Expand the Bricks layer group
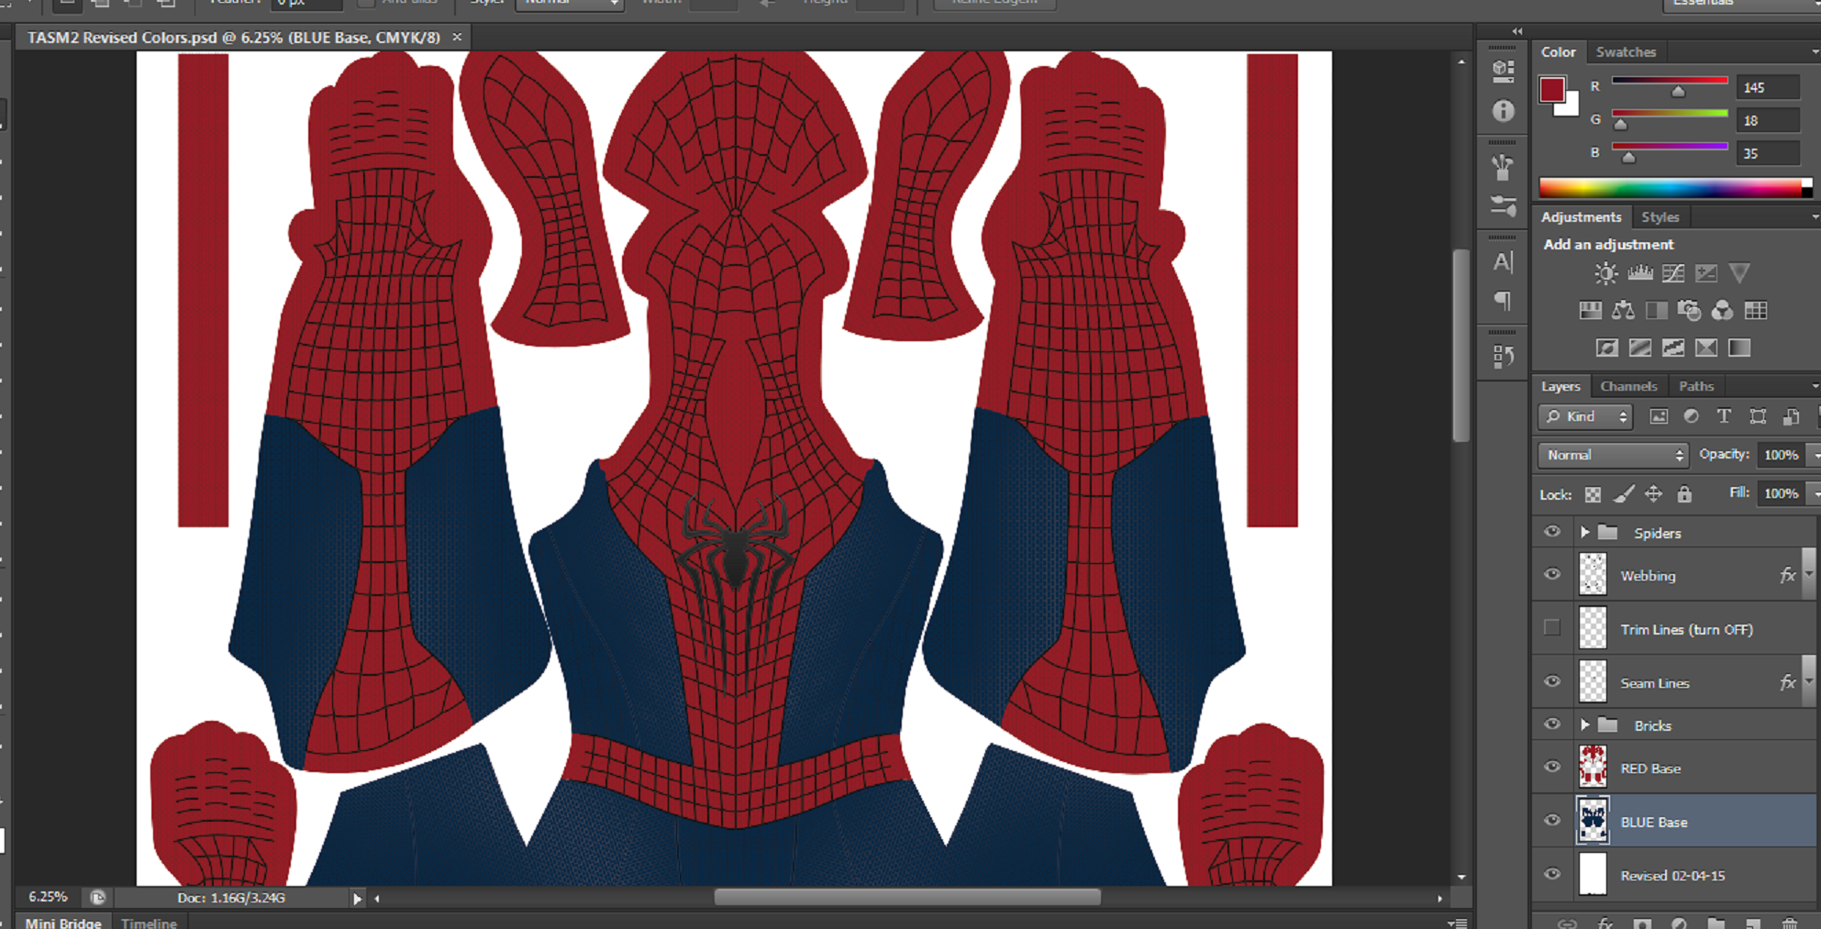The height and width of the screenshot is (929, 1821). [x=1584, y=724]
